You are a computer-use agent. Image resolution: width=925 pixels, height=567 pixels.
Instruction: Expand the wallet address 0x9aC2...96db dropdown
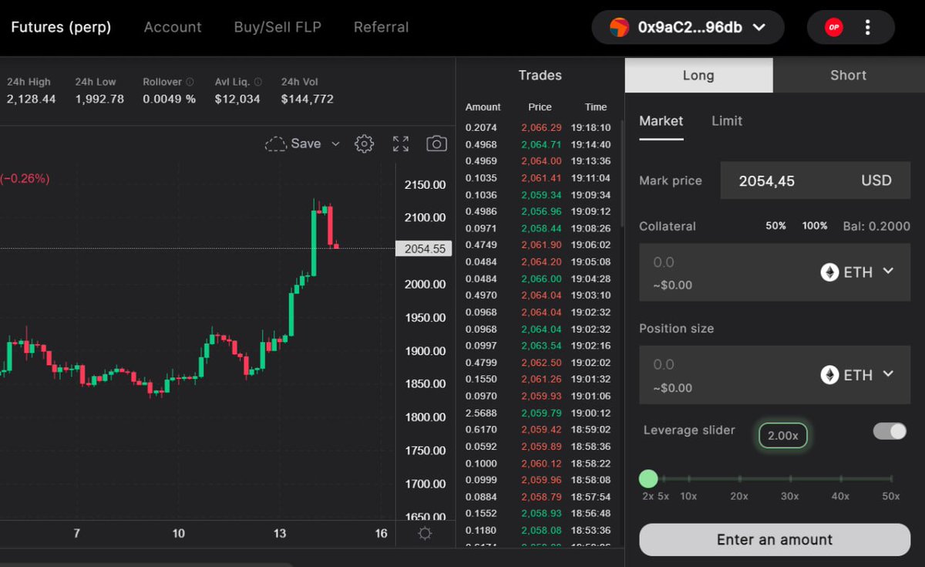759,27
